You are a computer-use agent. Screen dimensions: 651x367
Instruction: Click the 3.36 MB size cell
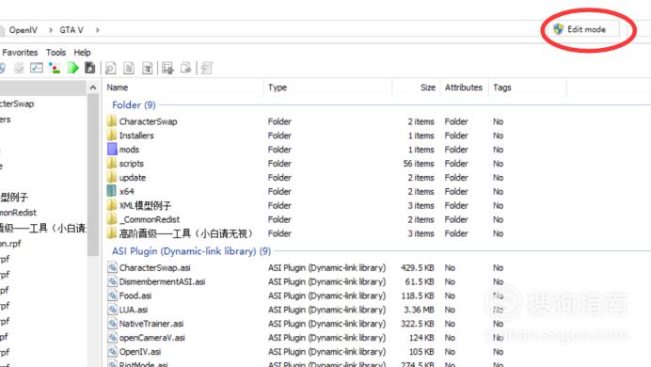pos(419,310)
